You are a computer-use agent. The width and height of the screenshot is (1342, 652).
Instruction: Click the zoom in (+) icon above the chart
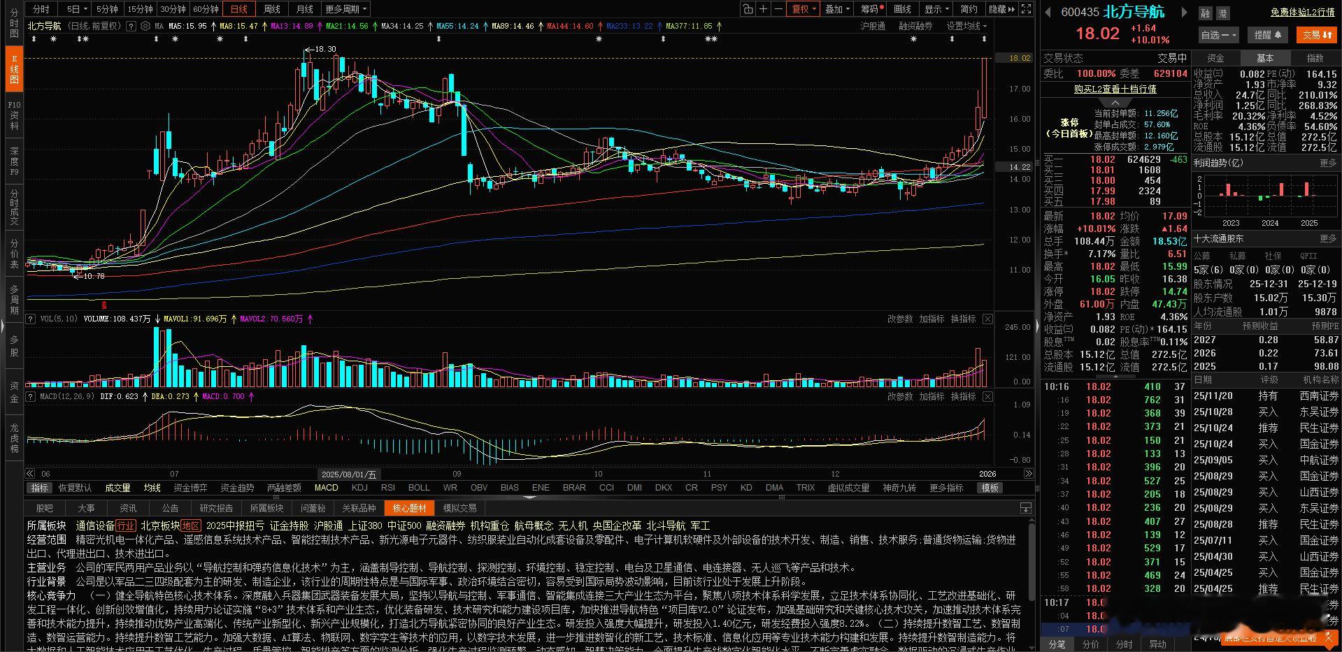[763, 8]
